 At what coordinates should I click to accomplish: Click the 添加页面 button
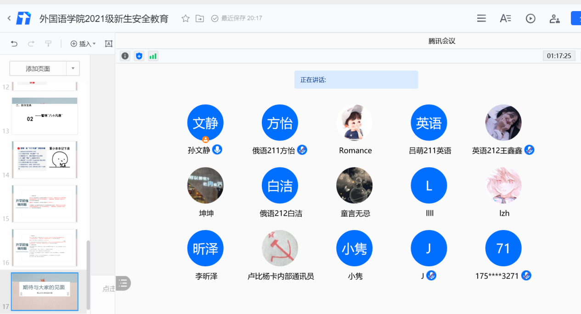(38, 68)
